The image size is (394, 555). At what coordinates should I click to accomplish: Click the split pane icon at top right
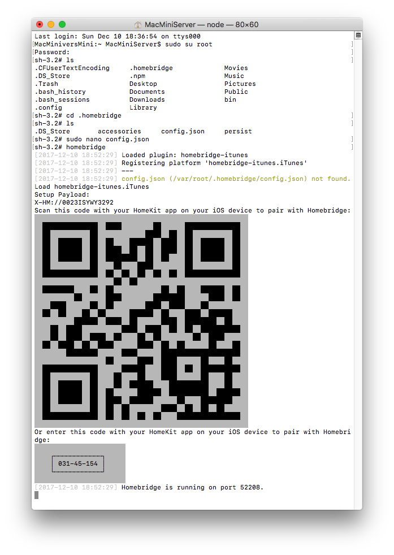358,36
